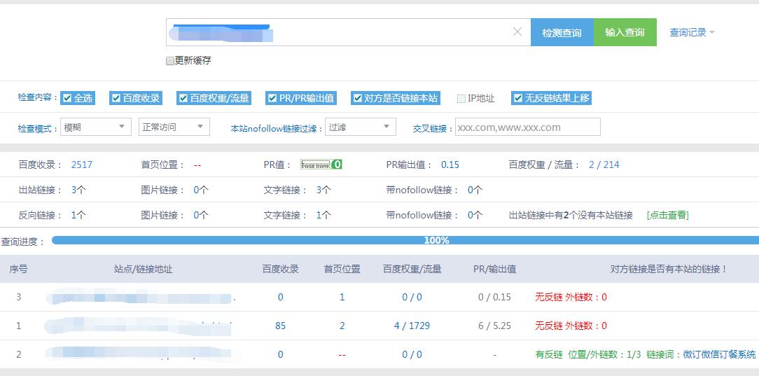The image size is (759, 376).
Task: Click the 点击查看 link
Action: [x=667, y=215]
